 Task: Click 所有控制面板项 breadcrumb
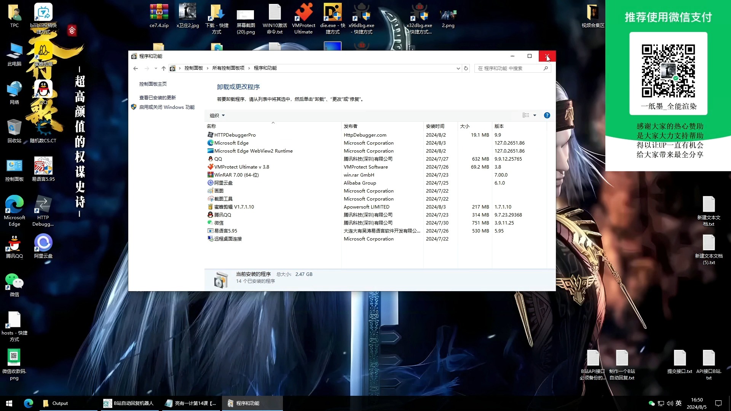click(228, 68)
